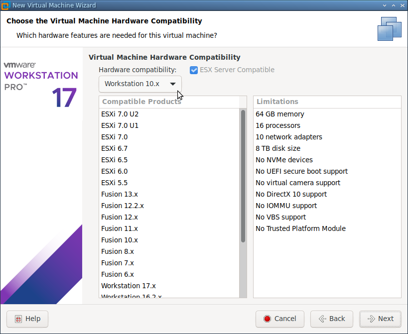
Task: Click the Compatible Products scrollbar thumb
Action: click(x=243, y=176)
